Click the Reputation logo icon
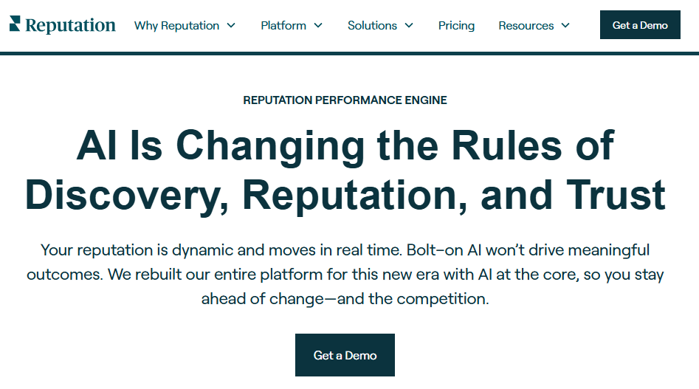Viewport: 699px width, 389px height. pyautogui.click(x=15, y=24)
